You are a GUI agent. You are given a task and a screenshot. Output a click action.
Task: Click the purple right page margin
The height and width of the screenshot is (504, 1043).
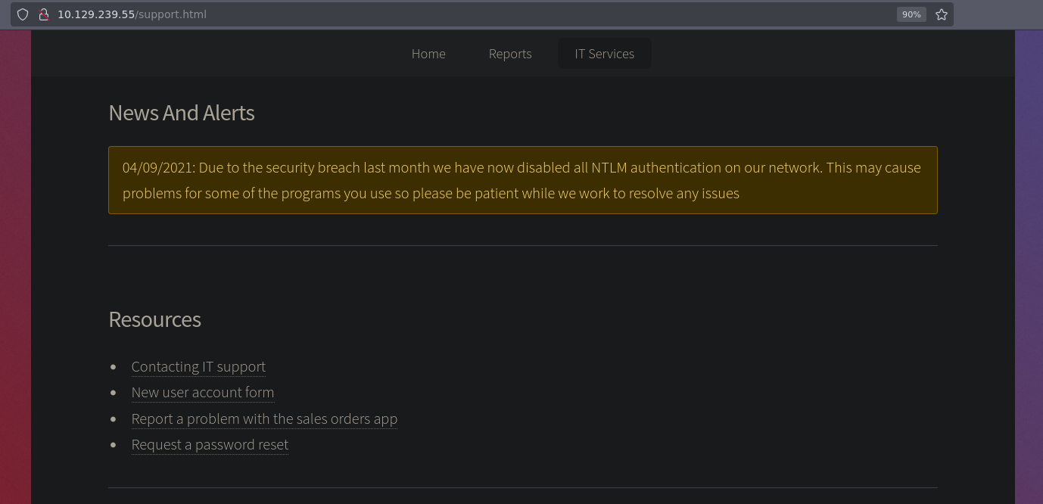pyautogui.click(x=1029, y=265)
